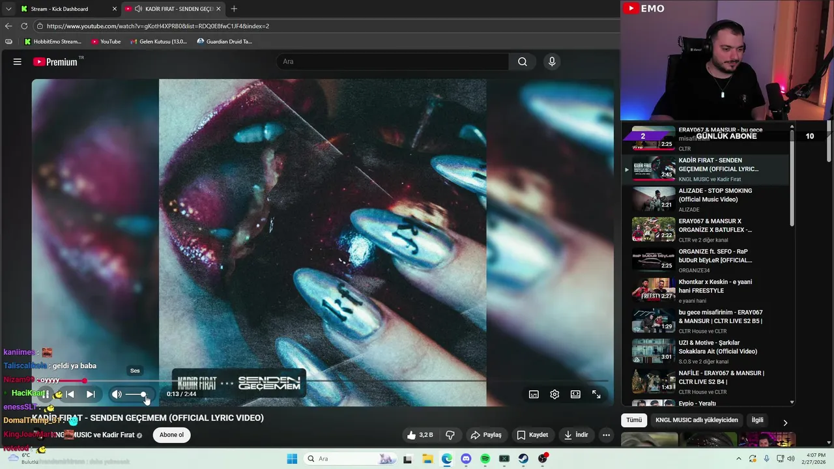Image resolution: width=834 pixels, height=469 pixels.
Task: Open the player settings gear
Action: pyautogui.click(x=554, y=394)
